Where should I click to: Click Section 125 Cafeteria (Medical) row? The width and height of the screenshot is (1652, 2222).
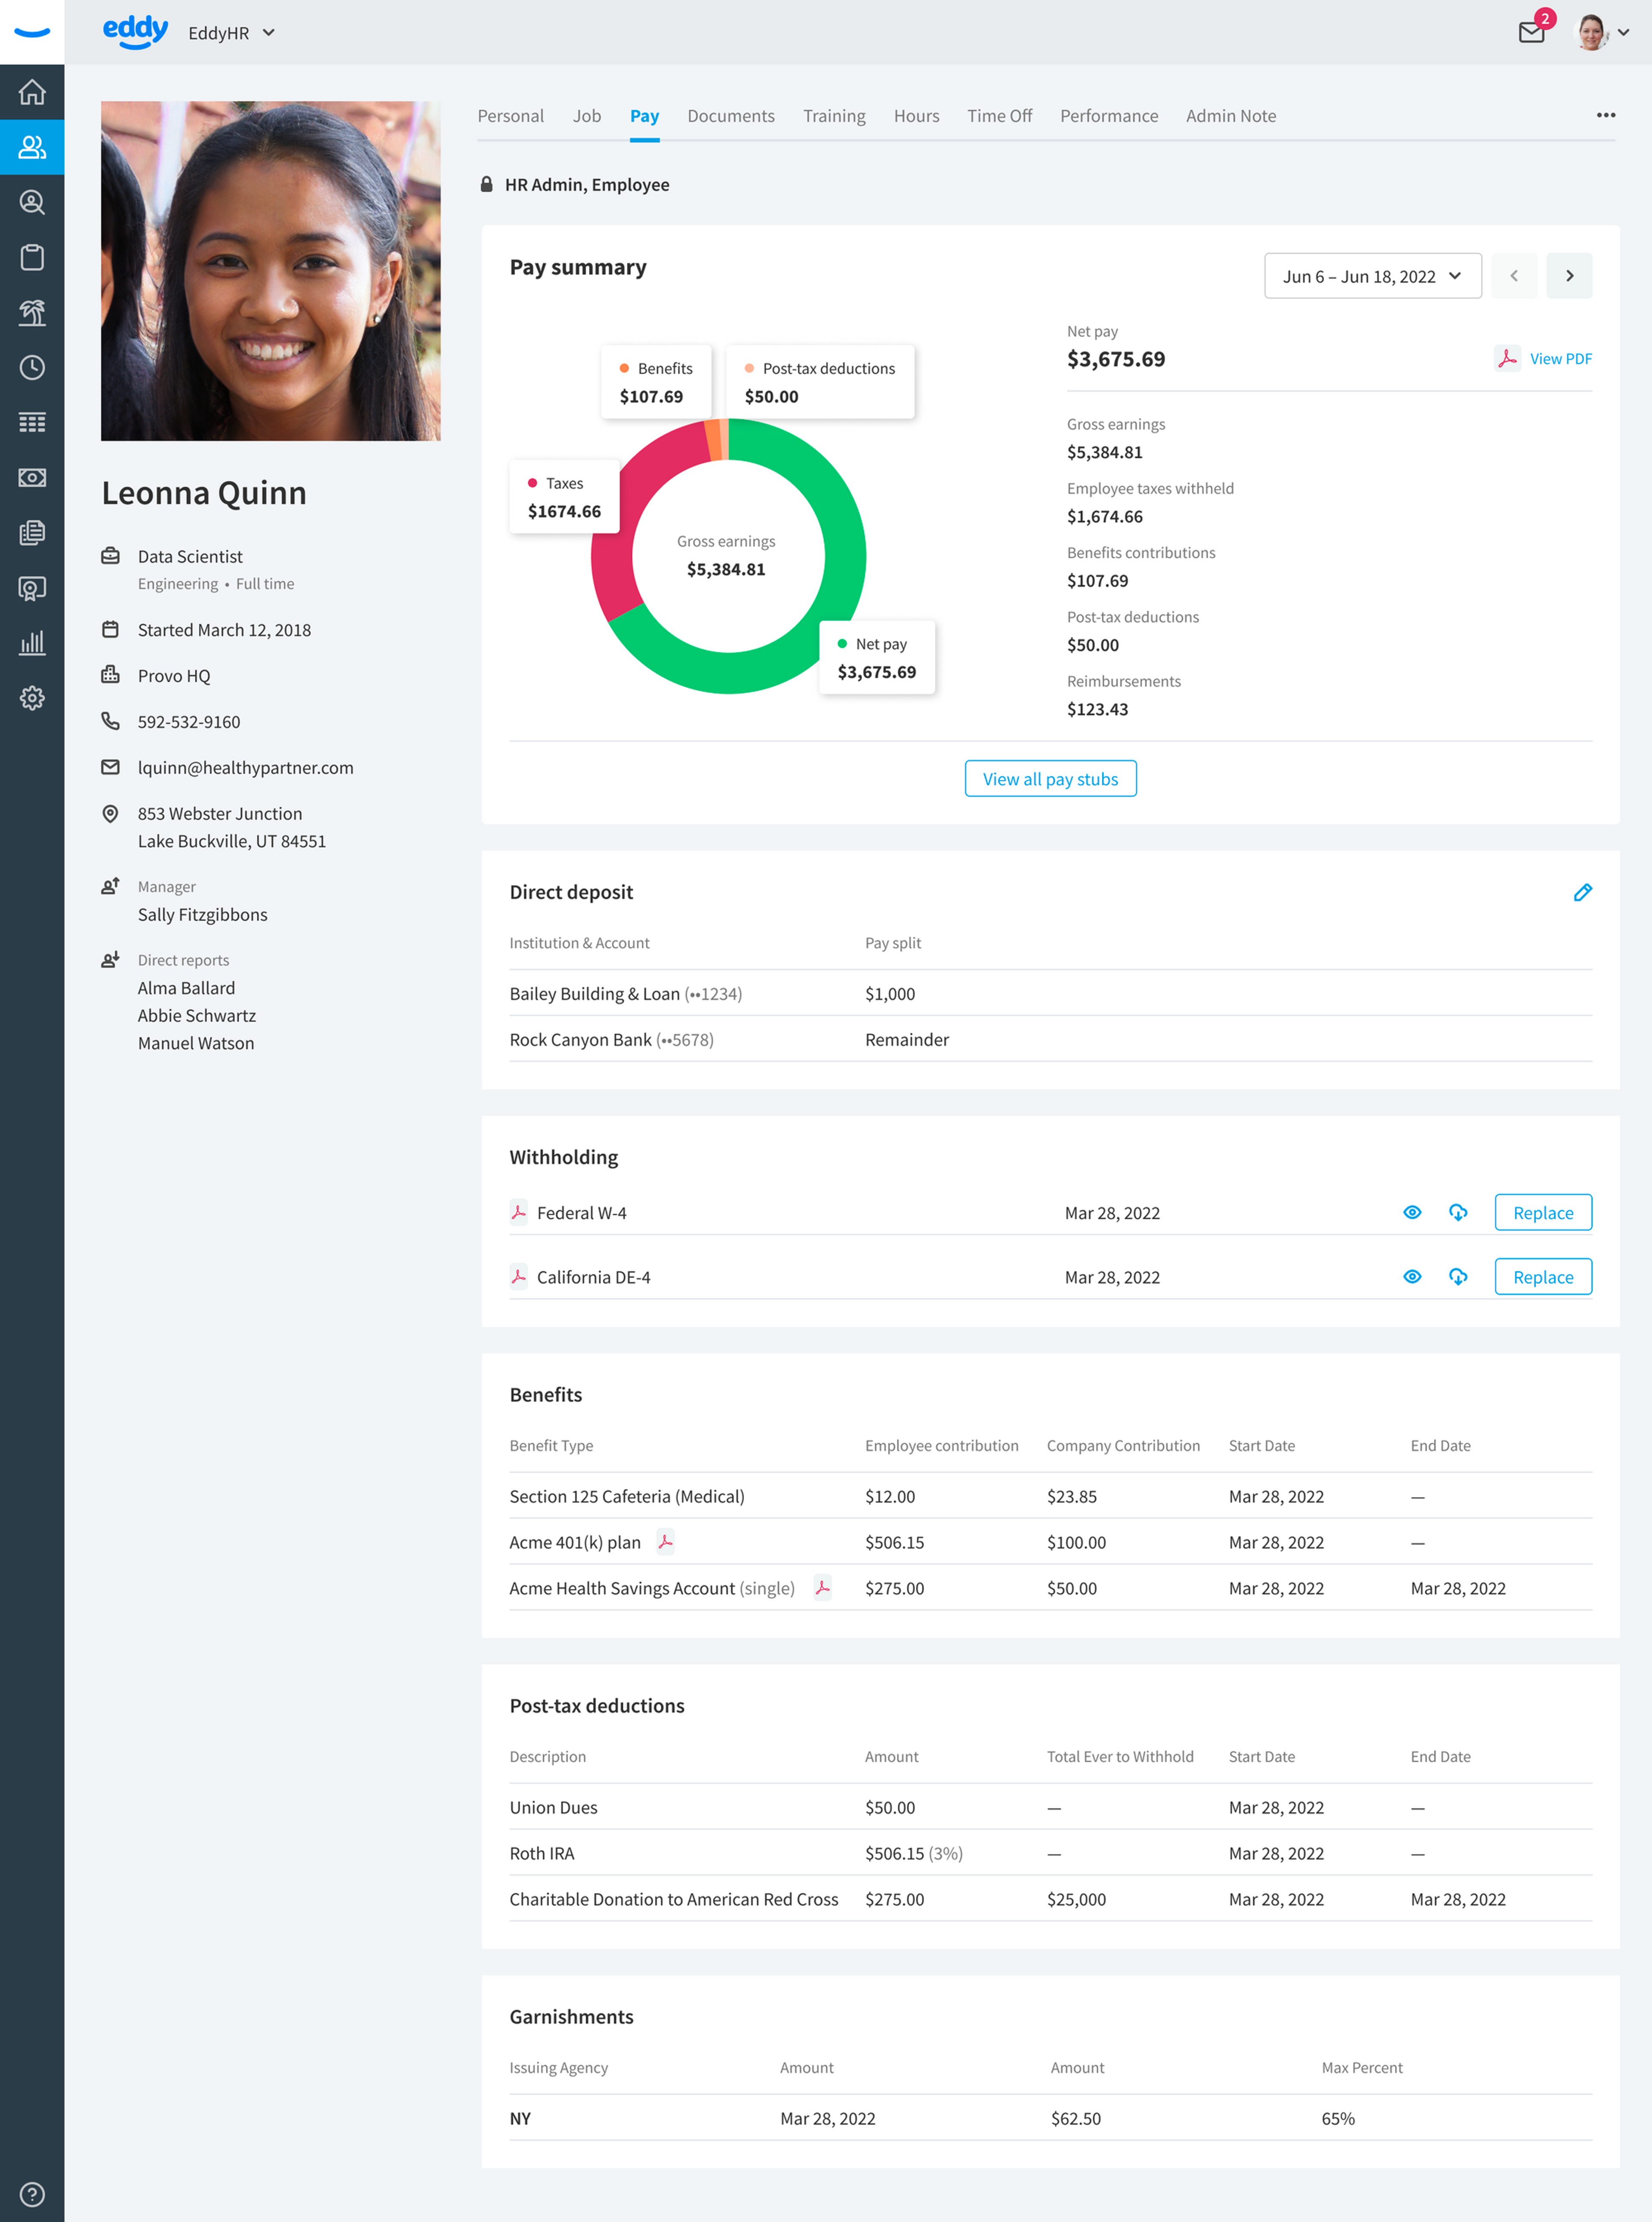pos(1050,1496)
